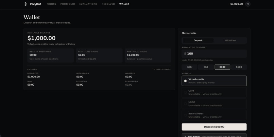Select the Virtual credits method
The width and height of the screenshot is (274, 137).
click(x=214, y=81)
